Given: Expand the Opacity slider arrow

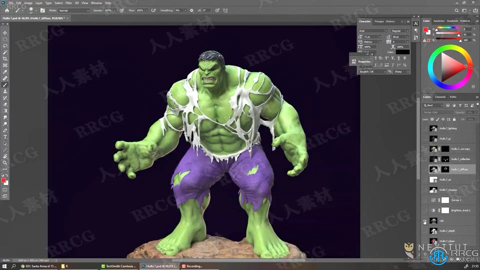Looking at the screenshot, I should pos(115,10).
